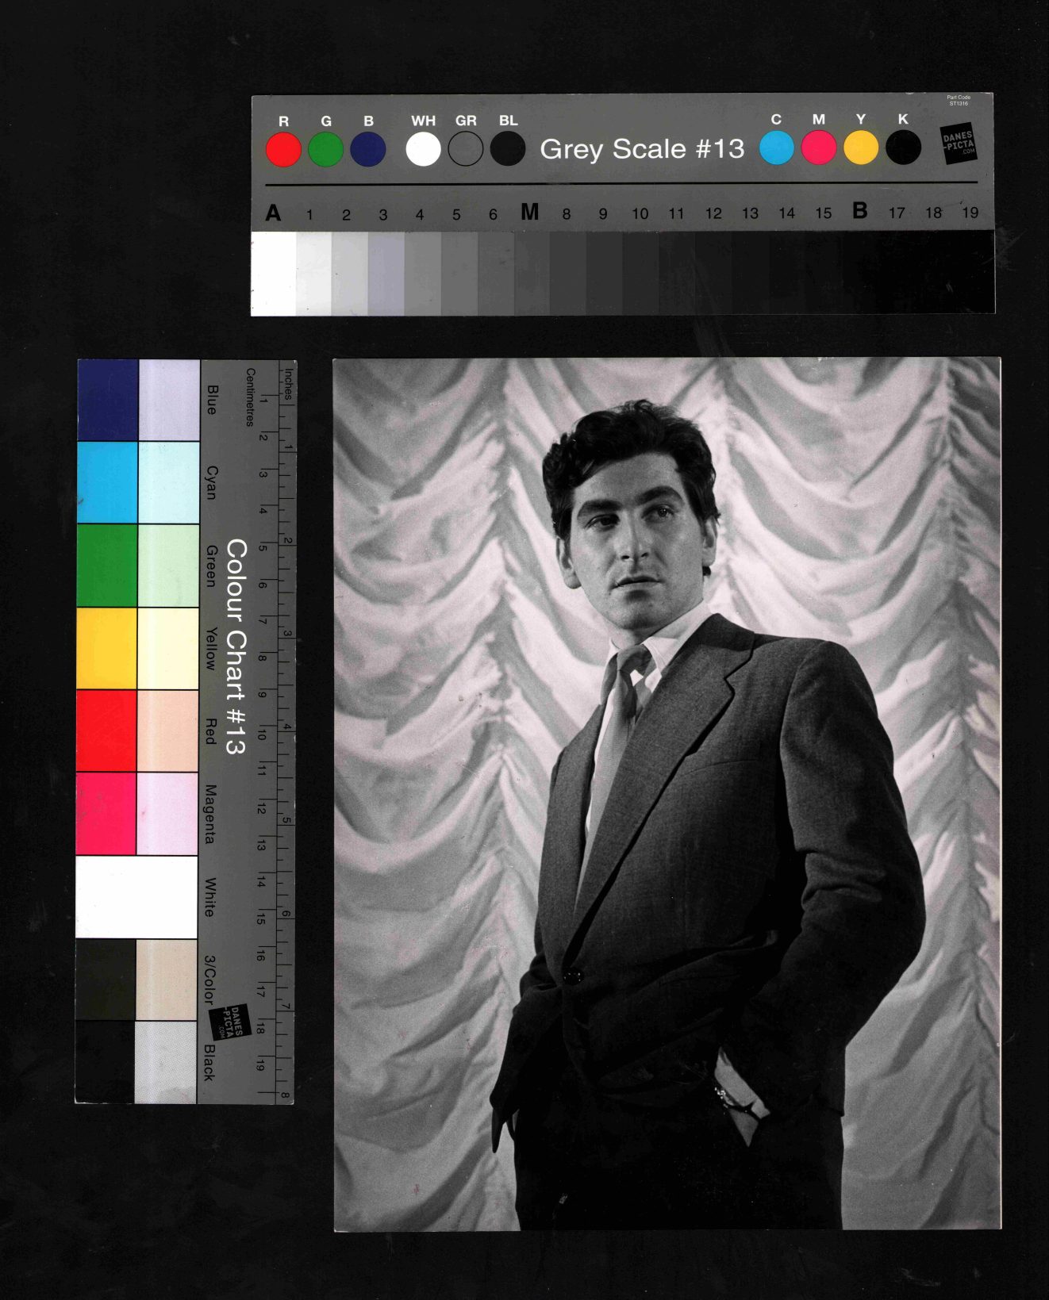Viewport: 1049px width, 1300px height.
Task: Click the black circle labeled K
Action: coord(903,148)
